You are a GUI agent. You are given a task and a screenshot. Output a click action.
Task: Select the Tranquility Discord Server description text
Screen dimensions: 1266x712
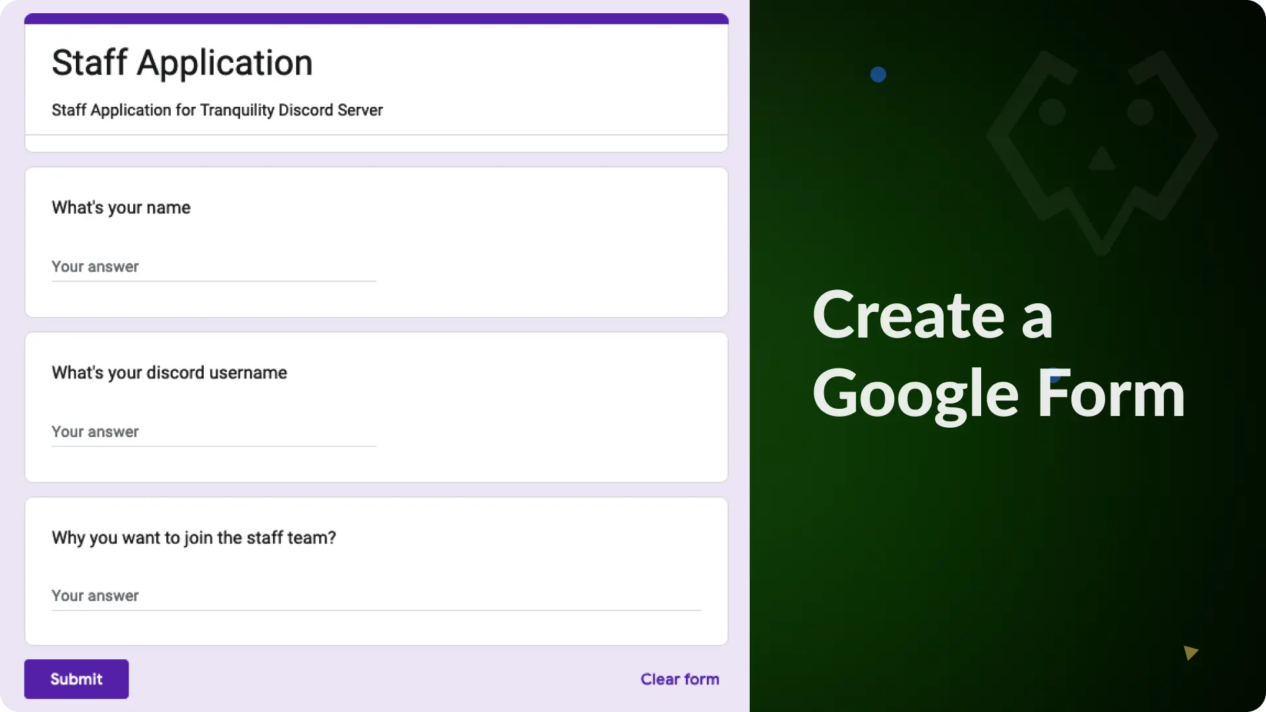(217, 110)
